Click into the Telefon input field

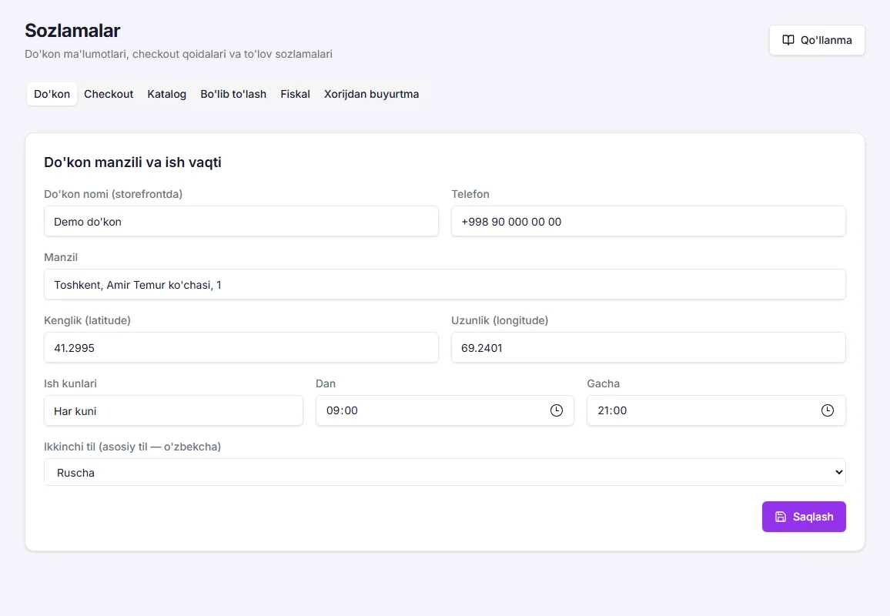click(648, 222)
